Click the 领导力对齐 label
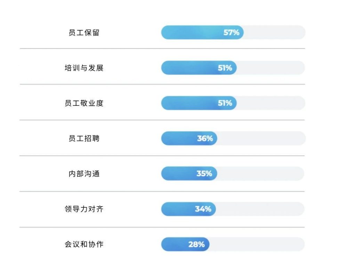The width and height of the screenshot is (356, 264). [x=84, y=209]
